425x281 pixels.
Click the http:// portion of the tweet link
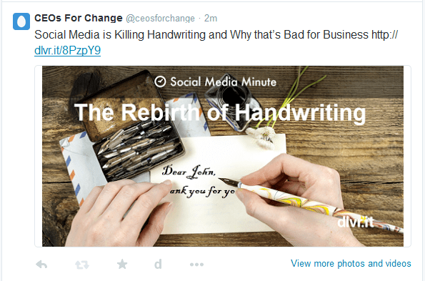384,35
